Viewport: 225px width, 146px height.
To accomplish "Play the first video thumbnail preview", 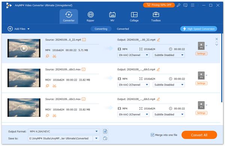I will [24, 48].
